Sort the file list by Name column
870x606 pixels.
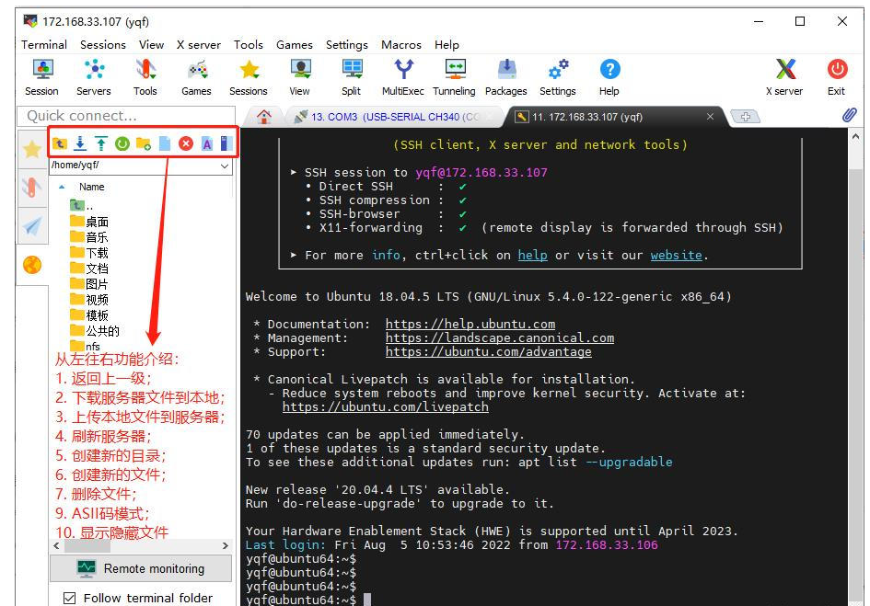coord(91,187)
